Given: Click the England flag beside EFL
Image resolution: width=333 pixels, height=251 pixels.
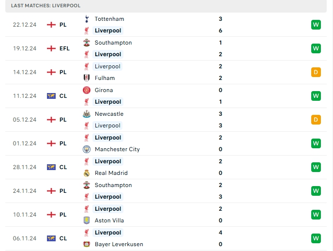Looking at the screenshot, I should (51, 48).
